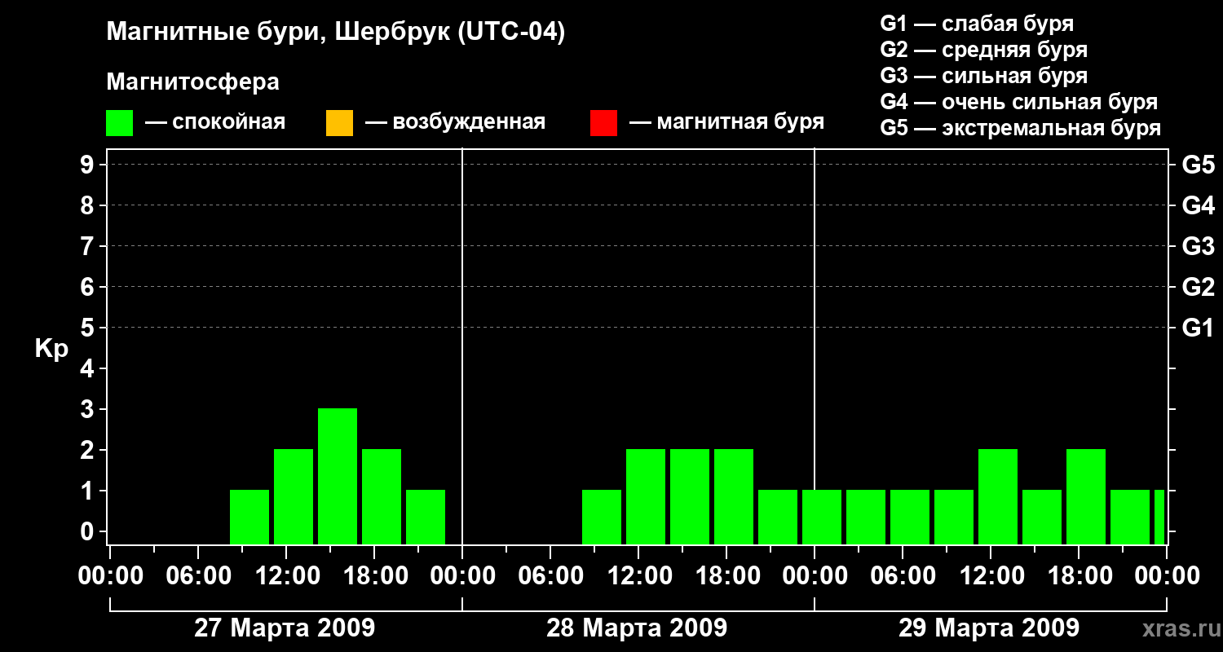Viewport: 1223px width, 652px height.
Task: Click the '— магнитная буря' legend label
Action: click(726, 122)
